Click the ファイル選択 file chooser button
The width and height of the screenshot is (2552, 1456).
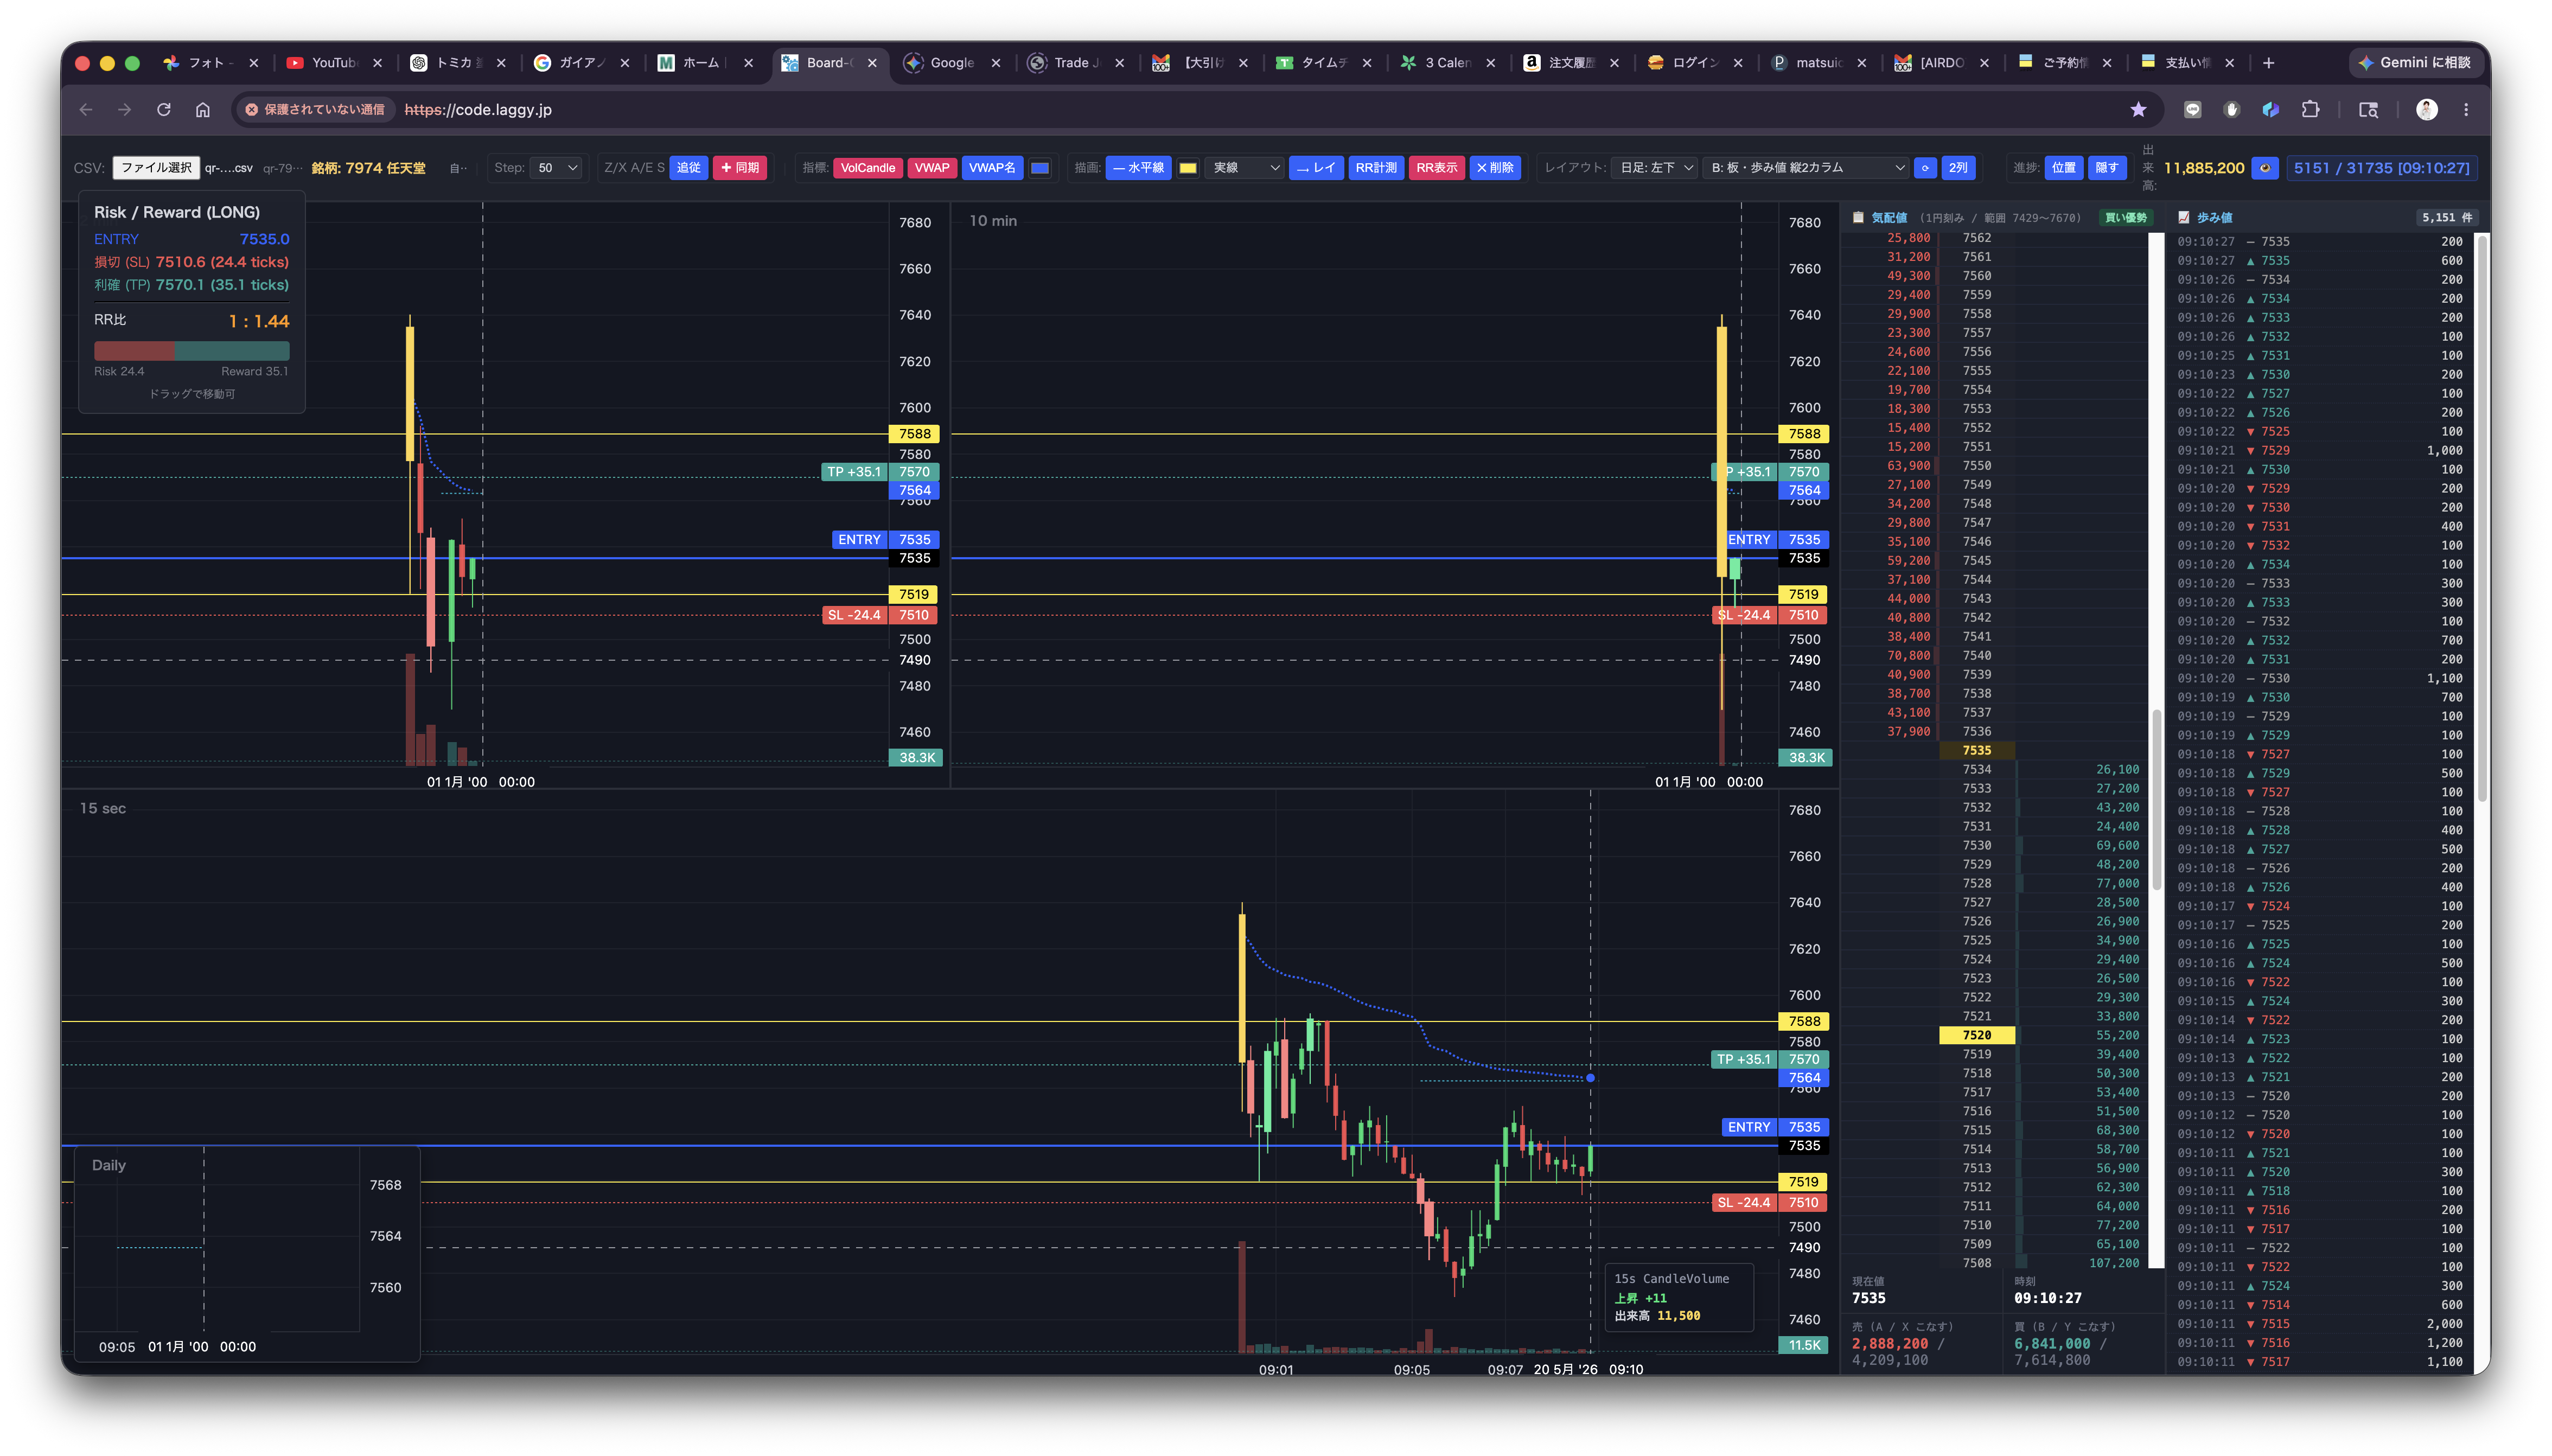[x=156, y=168]
